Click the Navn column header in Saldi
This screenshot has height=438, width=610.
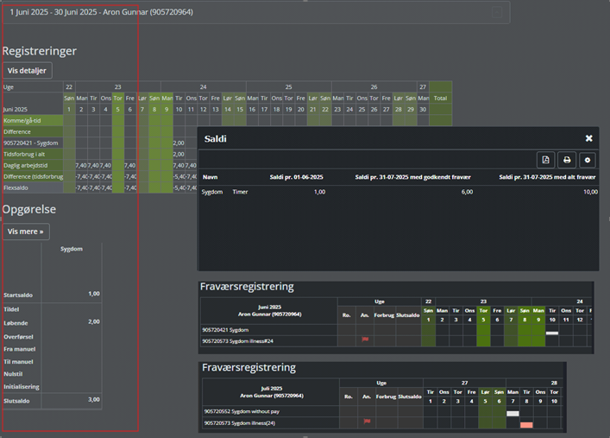point(210,176)
